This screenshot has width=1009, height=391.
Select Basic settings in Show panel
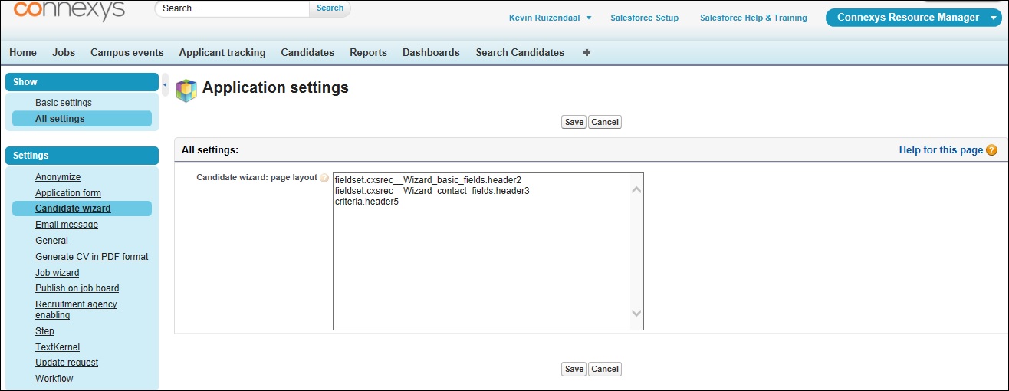click(x=64, y=103)
